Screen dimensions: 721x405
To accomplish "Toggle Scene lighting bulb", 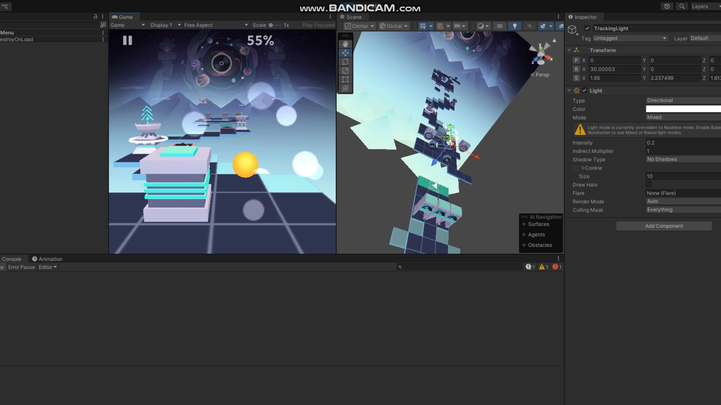I will pos(514,26).
